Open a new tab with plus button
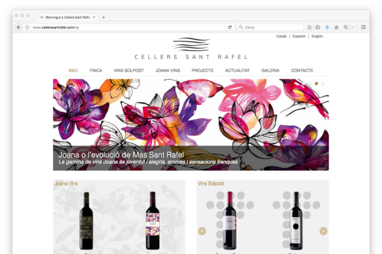Screen dimensions: 382x254 click(104, 18)
